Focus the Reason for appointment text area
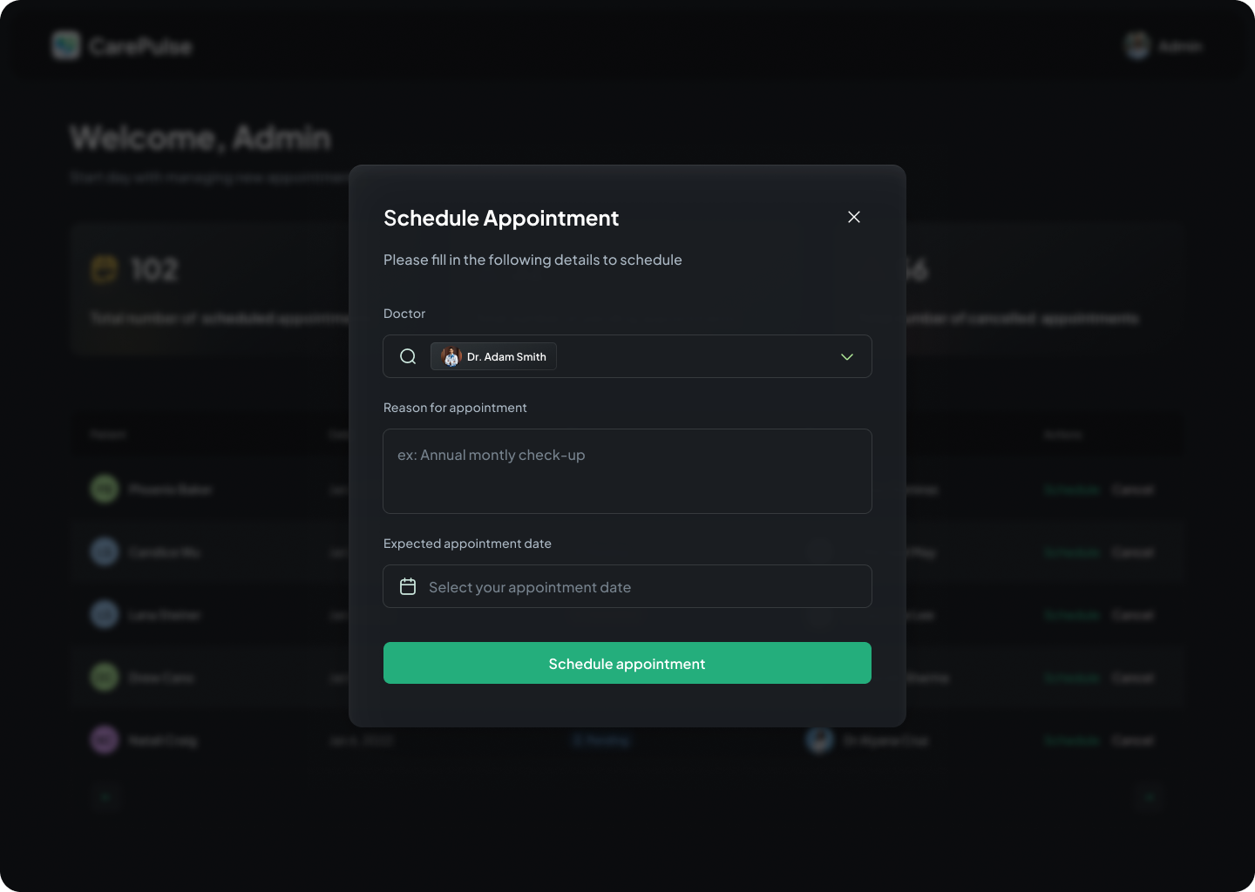Screen dimensions: 1255x892 pos(627,471)
